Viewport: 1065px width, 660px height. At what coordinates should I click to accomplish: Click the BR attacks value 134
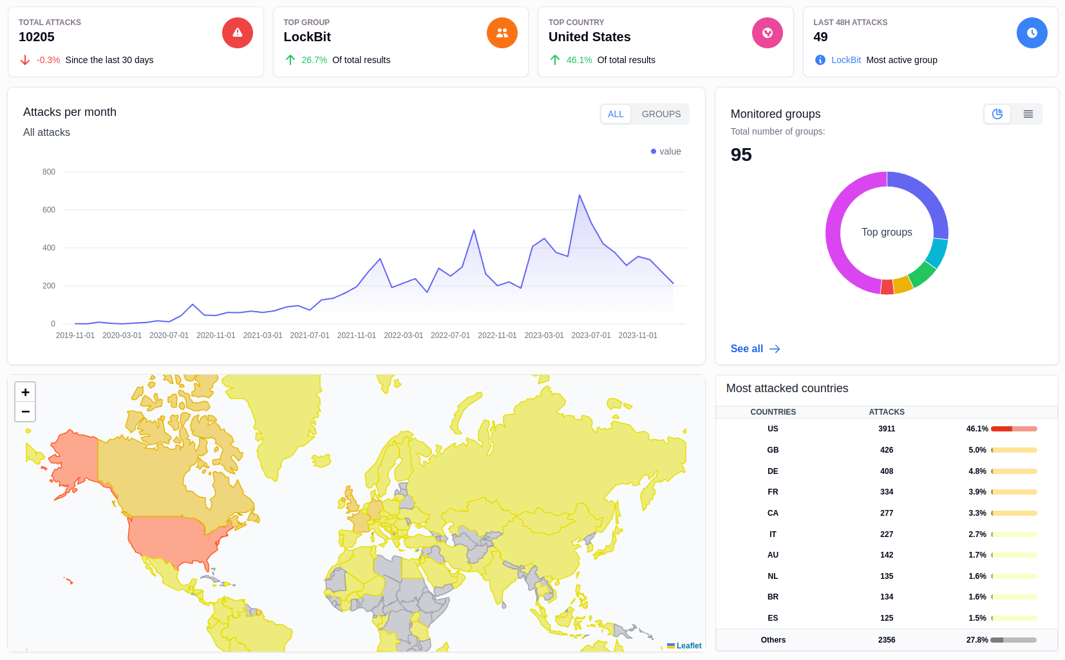(x=887, y=597)
